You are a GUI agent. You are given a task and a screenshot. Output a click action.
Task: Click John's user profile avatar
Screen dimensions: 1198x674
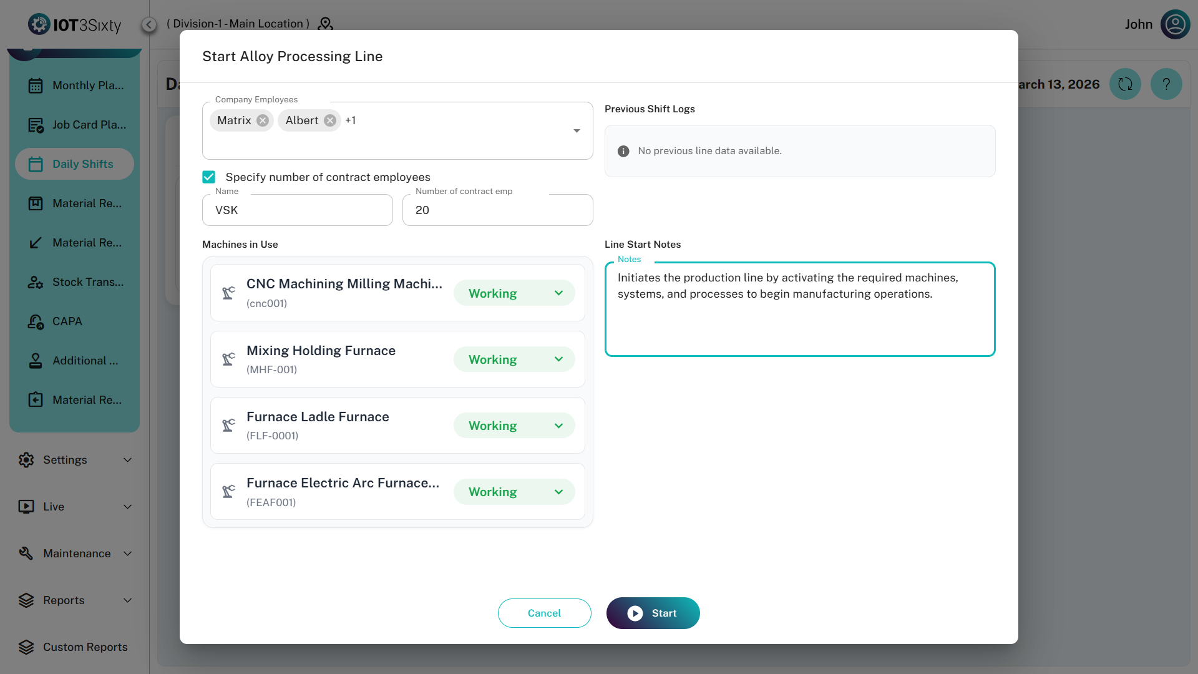click(1175, 24)
